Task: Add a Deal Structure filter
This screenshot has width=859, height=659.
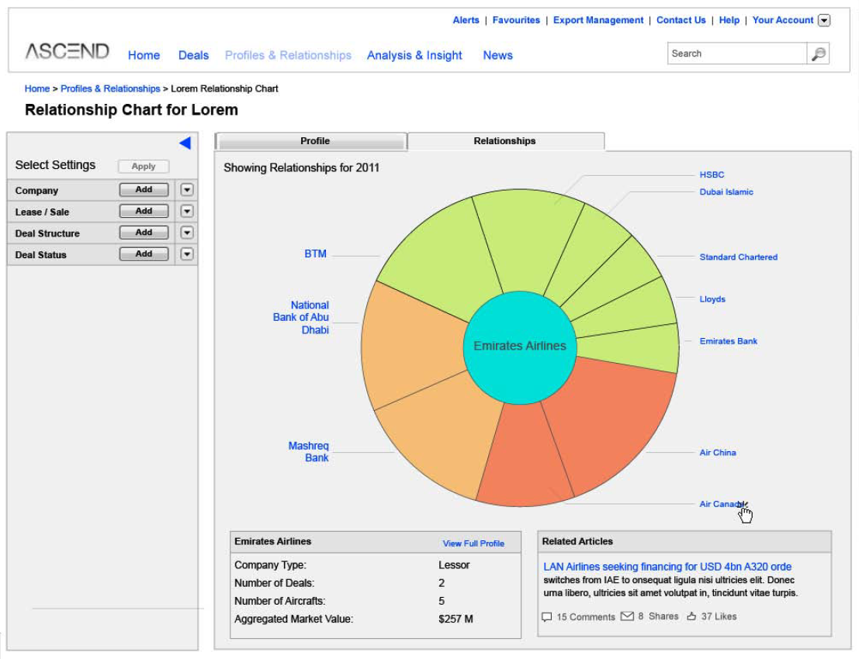Action: (144, 232)
